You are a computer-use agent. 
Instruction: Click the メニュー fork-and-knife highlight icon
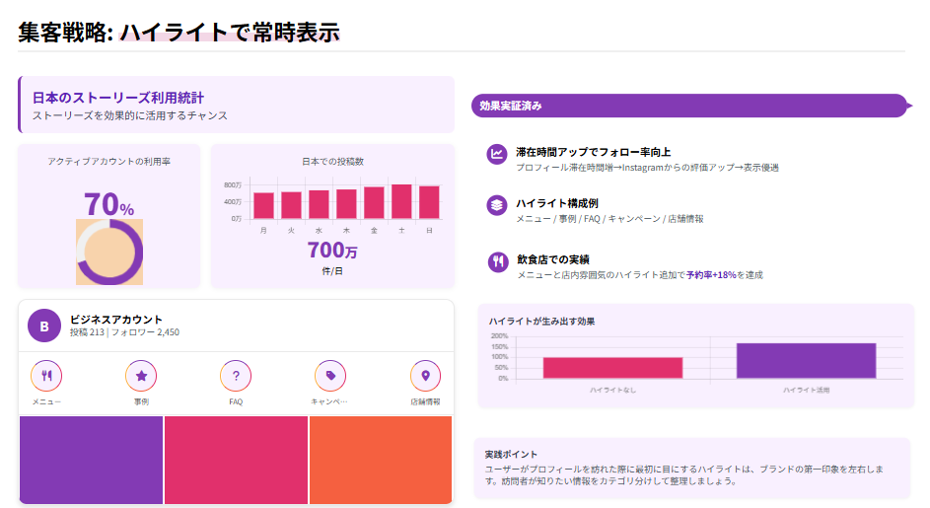point(46,376)
